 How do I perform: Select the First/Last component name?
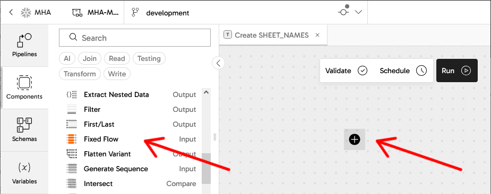(x=99, y=124)
